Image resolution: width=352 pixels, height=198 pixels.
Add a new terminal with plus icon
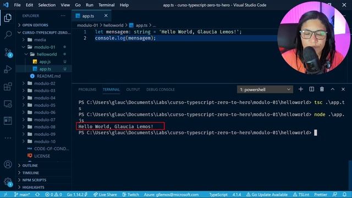tap(301, 89)
